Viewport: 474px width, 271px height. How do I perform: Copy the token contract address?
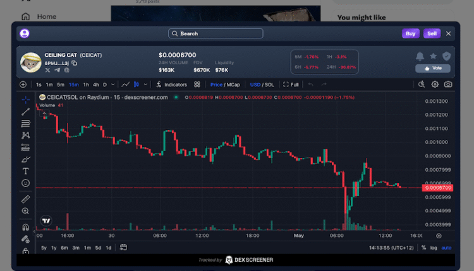[74, 63]
